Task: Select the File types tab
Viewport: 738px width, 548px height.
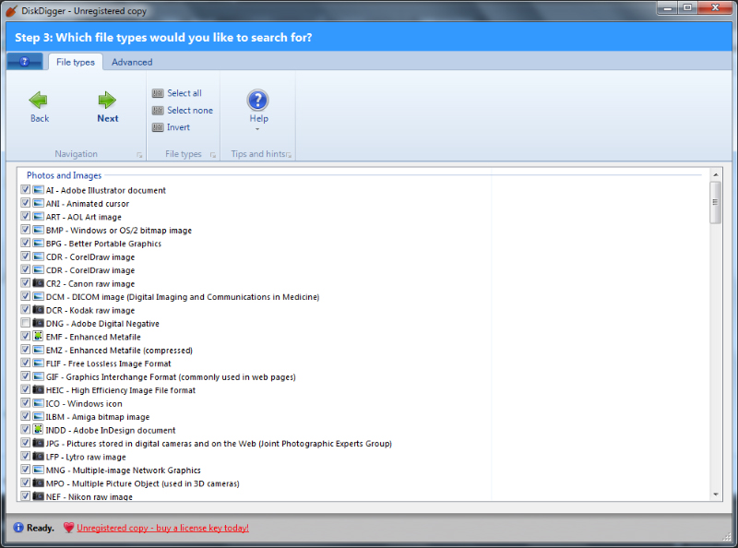Action: (76, 62)
